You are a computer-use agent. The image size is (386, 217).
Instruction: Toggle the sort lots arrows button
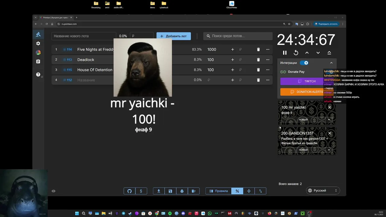pyautogui.click(x=261, y=191)
